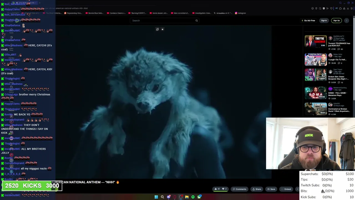The width and height of the screenshot is (355, 200).
Task: Click the search magnifier icon in search bar
Action: 197,21
